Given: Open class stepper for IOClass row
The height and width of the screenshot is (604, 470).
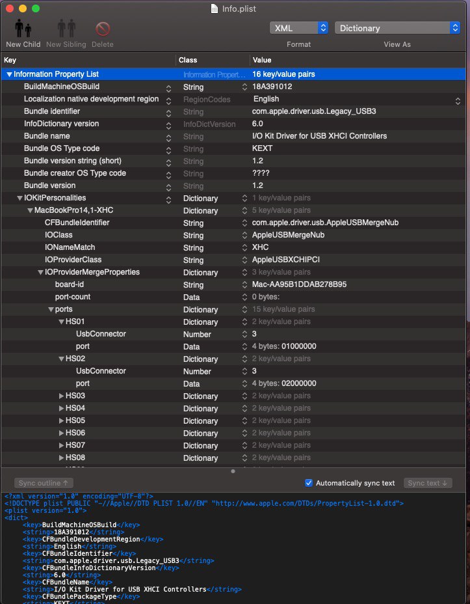Looking at the screenshot, I should [x=244, y=235].
